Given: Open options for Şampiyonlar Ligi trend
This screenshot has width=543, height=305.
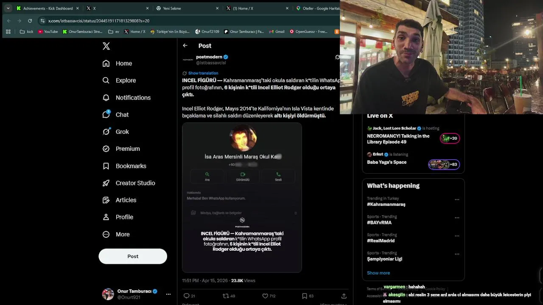Looking at the screenshot, I should click(x=457, y=254).
